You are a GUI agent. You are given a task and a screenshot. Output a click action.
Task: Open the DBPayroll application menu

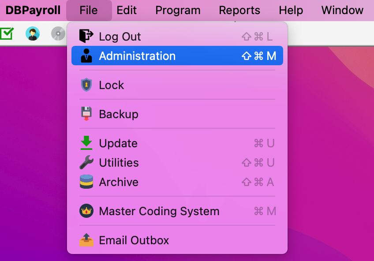pyautogui.click(x=33, y=10)
